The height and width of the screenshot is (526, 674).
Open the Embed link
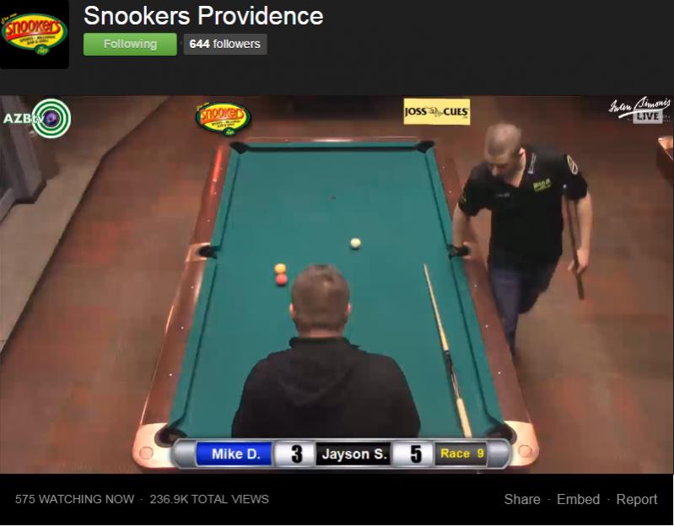point(578,499)
